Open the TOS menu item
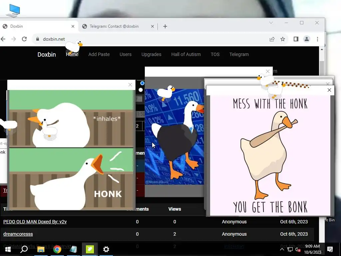The image size is (341, 256). [x=215, y=54]
